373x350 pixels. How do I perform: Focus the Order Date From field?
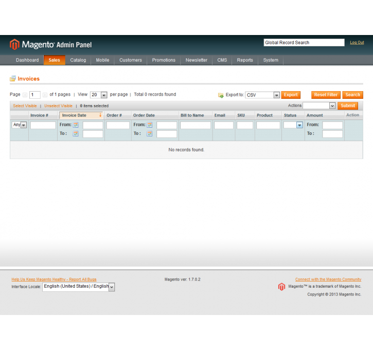(x=167, y=125)
